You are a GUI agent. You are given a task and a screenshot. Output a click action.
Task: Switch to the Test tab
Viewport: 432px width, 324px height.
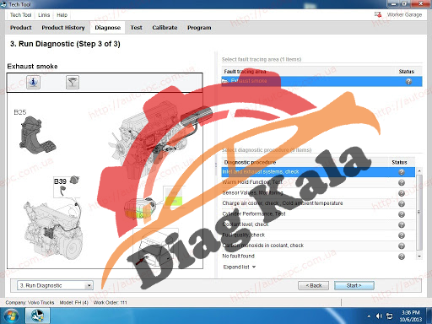point(136,28)
